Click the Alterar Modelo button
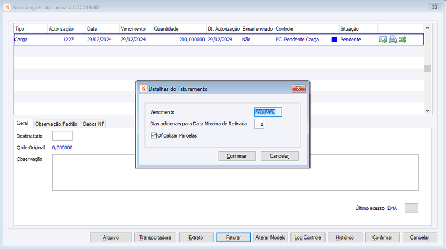 pos(270,237)
